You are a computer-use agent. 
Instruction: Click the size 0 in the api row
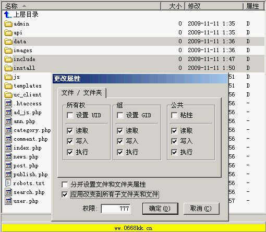[x=180, y=32]
